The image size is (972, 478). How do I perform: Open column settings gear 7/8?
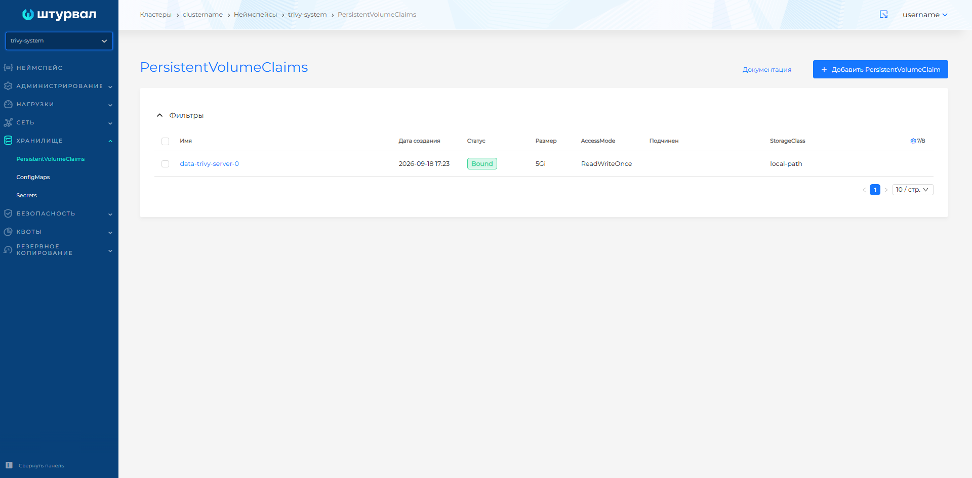point(917,141)
